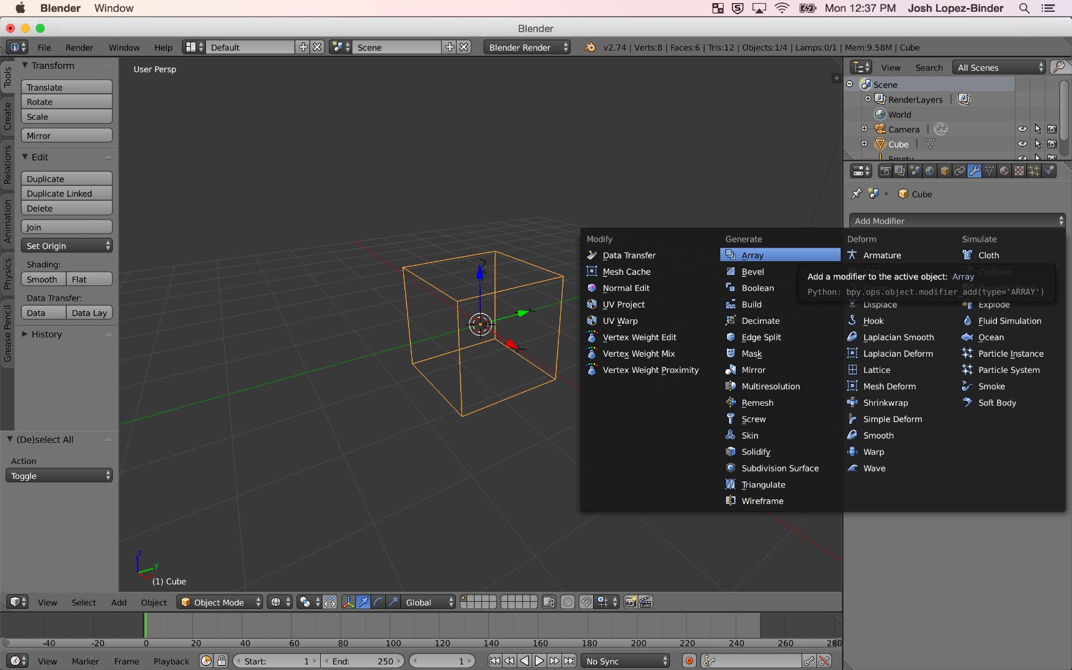Expand the Camera entry in the outliner
The image size is (1072, 670).
point(864,129)
